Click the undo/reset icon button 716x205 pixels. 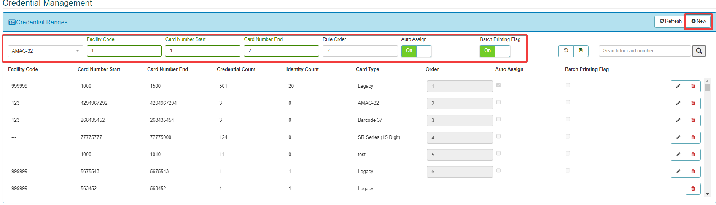(566, 51)
